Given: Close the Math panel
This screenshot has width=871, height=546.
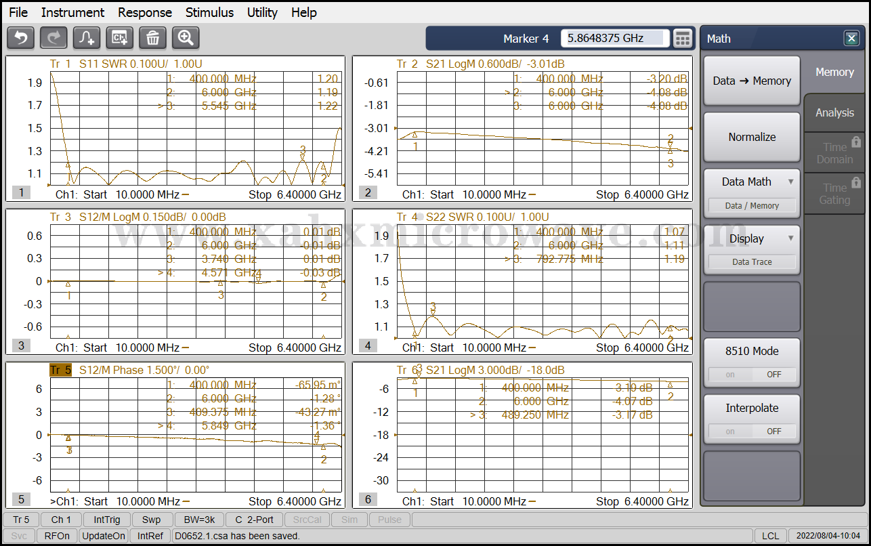Looking at the screenshot, I should pos(851,39).
